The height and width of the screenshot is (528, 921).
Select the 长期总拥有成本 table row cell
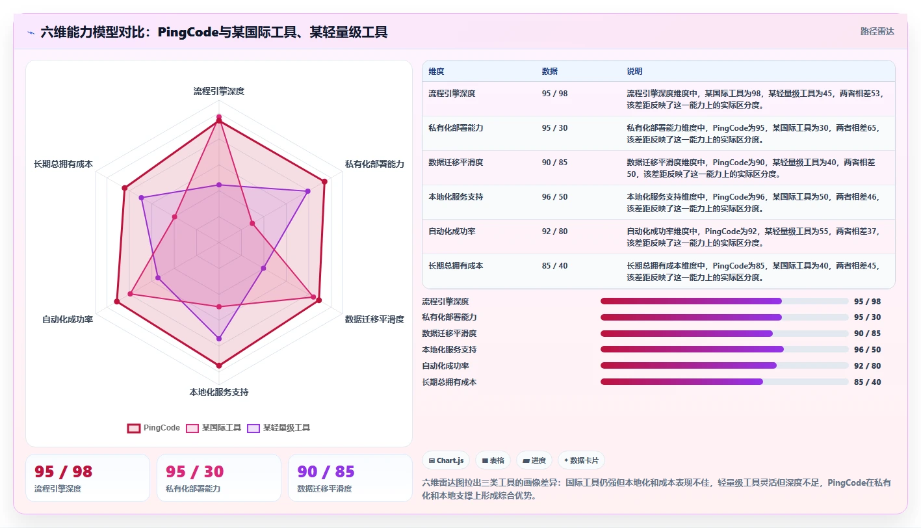click(x=456, y=266)
